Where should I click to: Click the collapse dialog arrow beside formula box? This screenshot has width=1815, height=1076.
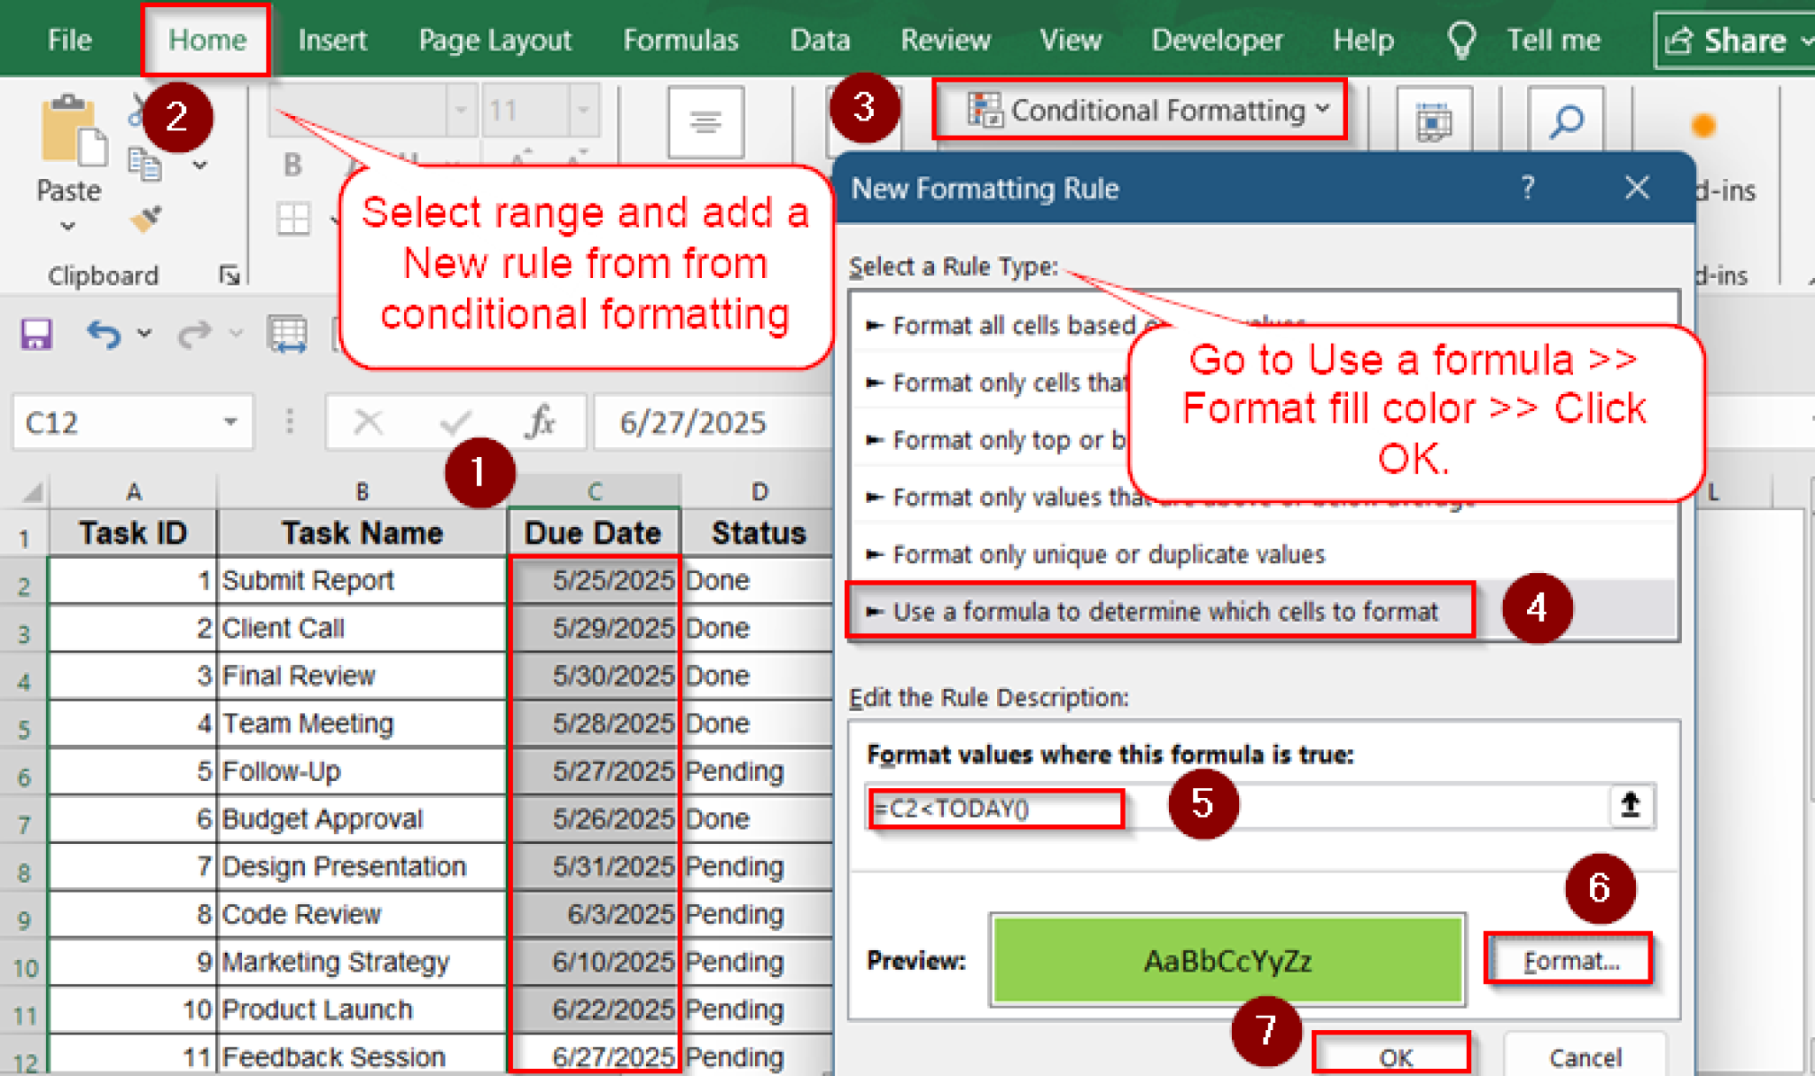click(1629, 806)
